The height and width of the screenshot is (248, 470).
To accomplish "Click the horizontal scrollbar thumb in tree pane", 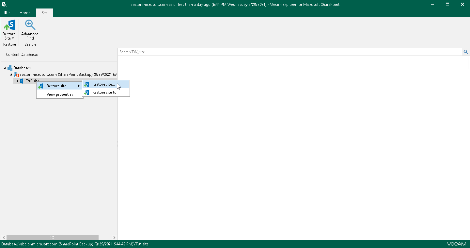I will click(x=52, y=238).
